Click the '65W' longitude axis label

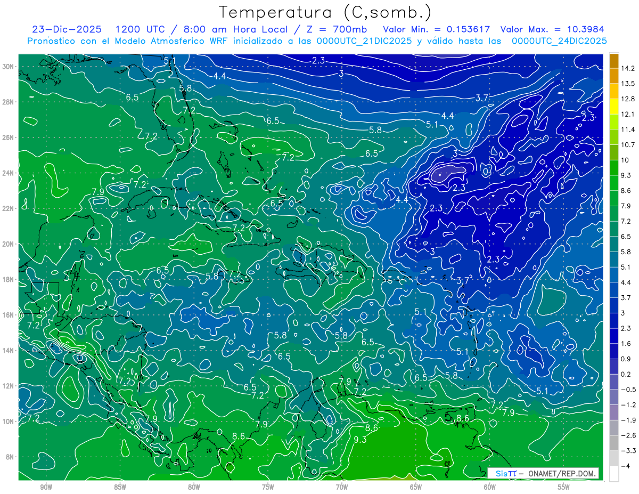point(416,487)
